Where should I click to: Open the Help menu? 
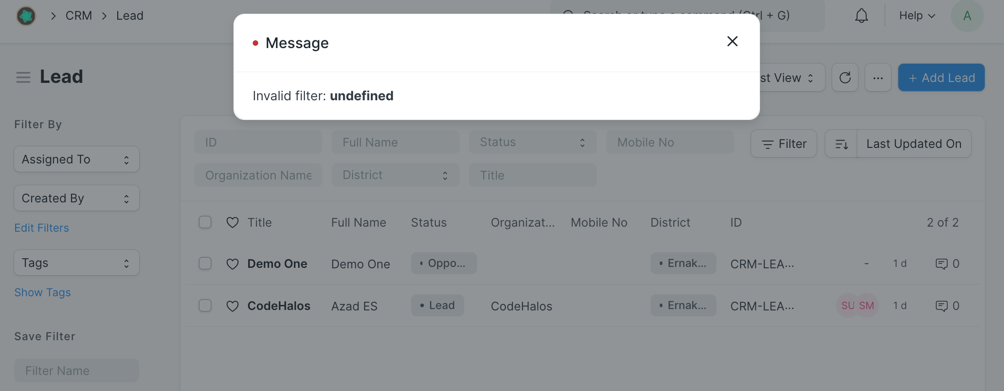pyautogui.click(x=917, y=16)
